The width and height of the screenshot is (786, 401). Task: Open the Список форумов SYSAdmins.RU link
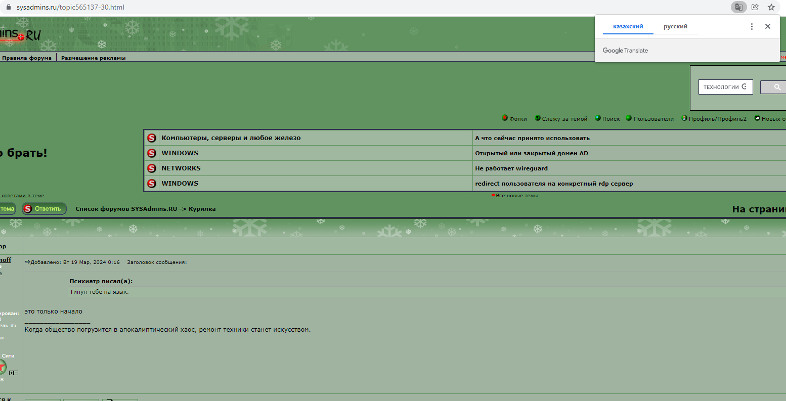pos(126,209)
